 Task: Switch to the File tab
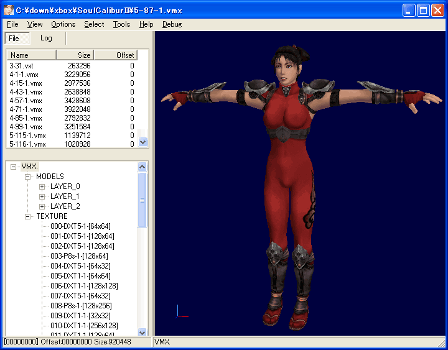pyautogui.click(x=17, y=39)
